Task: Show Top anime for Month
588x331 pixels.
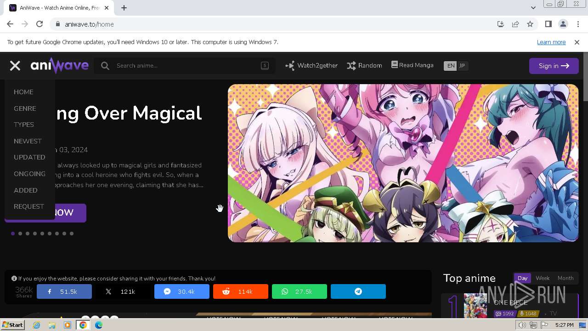Action: point(565,278)
